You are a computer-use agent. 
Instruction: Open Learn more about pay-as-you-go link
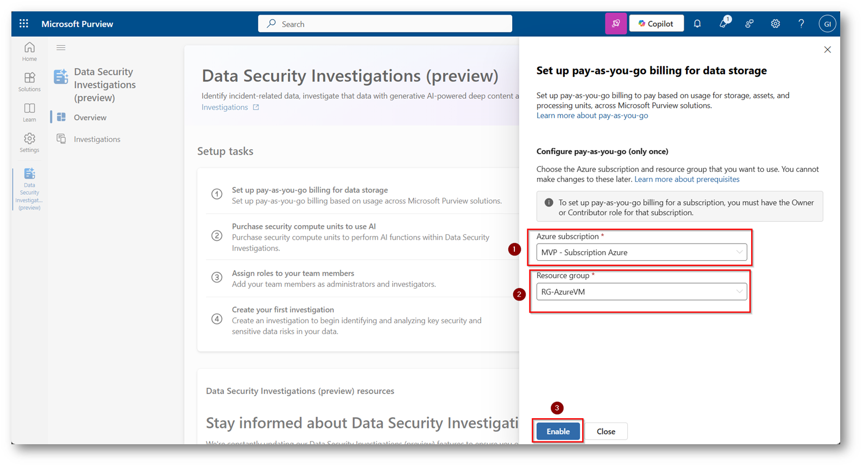592,116
